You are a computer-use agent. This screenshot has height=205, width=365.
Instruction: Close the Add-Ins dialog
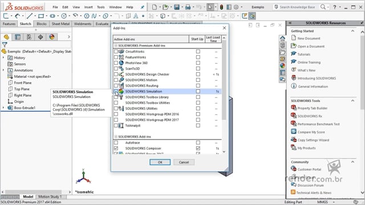pyautogui.click(x=224, y=28)
